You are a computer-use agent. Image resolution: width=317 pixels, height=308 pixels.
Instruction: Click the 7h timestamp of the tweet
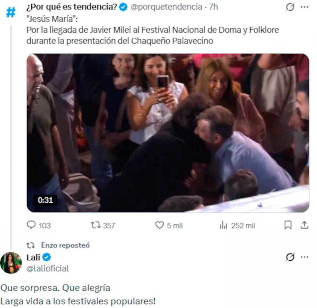click(213, 7)
